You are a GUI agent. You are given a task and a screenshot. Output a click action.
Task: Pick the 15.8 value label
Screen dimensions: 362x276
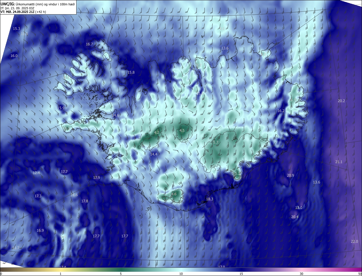(x=131, y=73)
